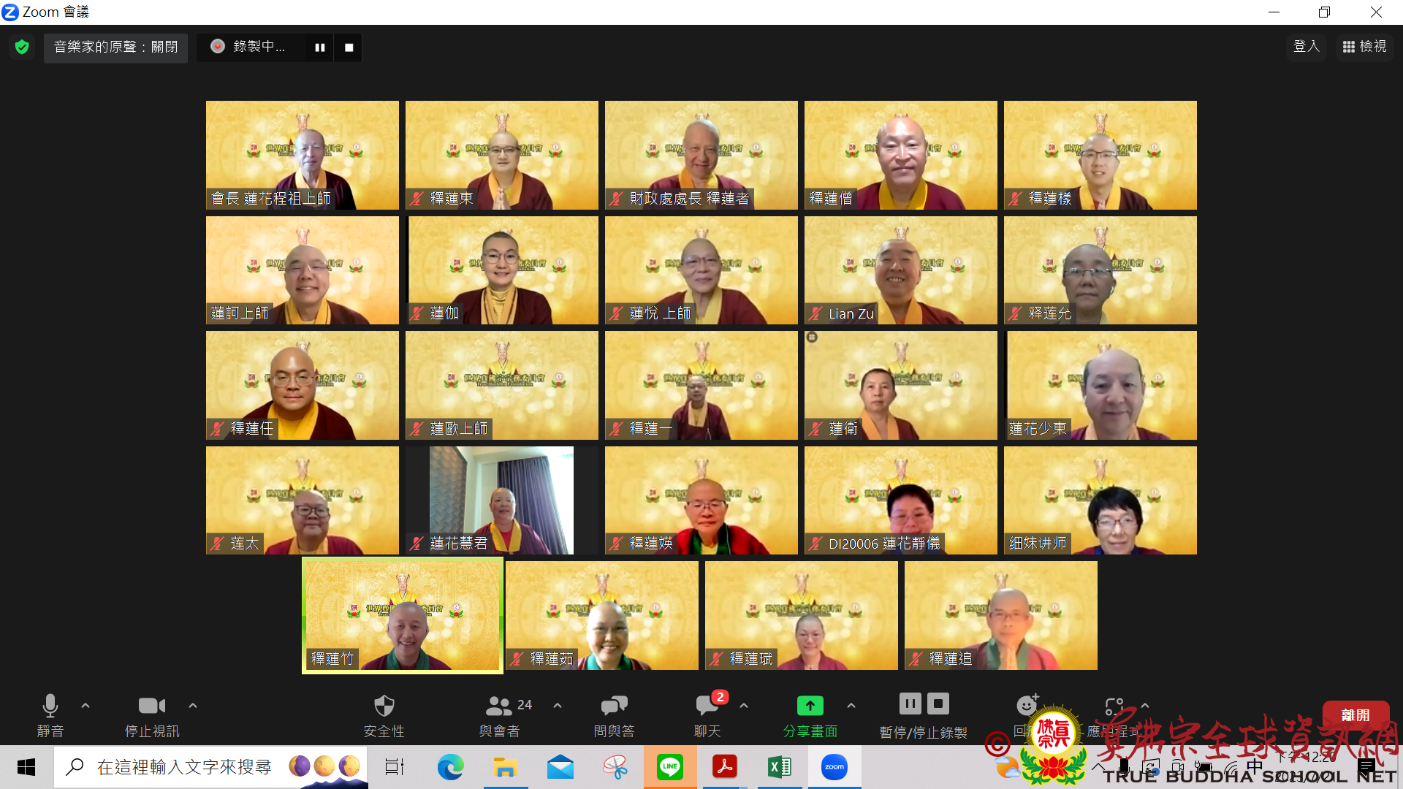Click the Sign In (登入) item
Viewport: 1403px width, 789px height.
pyautogui.click(x=1306, y=47)
